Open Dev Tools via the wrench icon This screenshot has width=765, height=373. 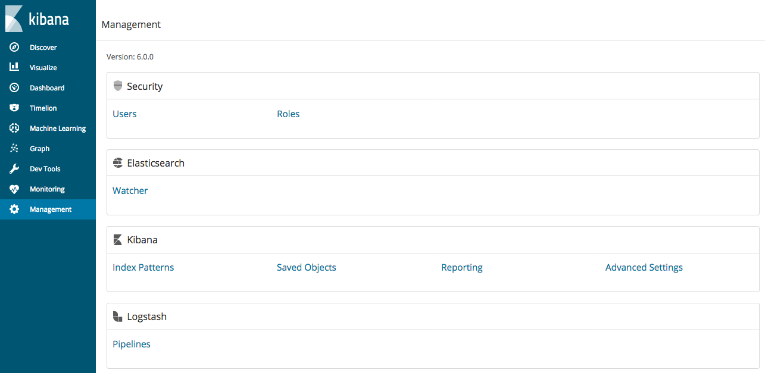14,168
